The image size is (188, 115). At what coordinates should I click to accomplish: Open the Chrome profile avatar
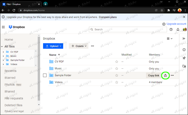(x=179, y=10)
